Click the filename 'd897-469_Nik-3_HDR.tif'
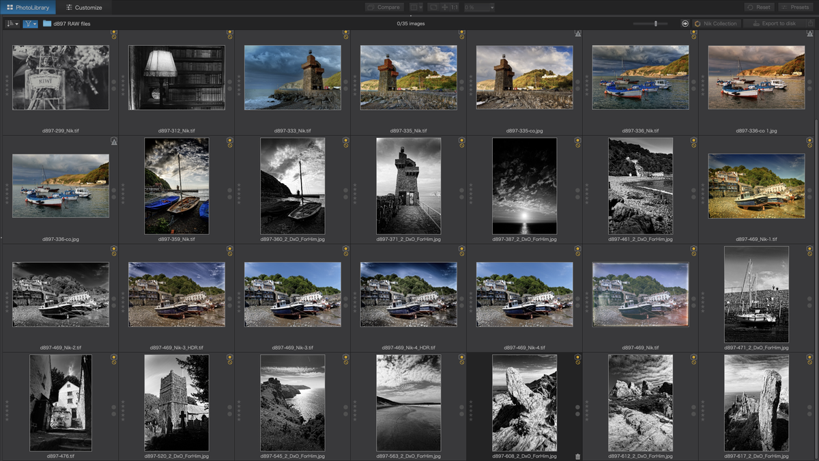The image size is (819, 461). click(177, 348)
